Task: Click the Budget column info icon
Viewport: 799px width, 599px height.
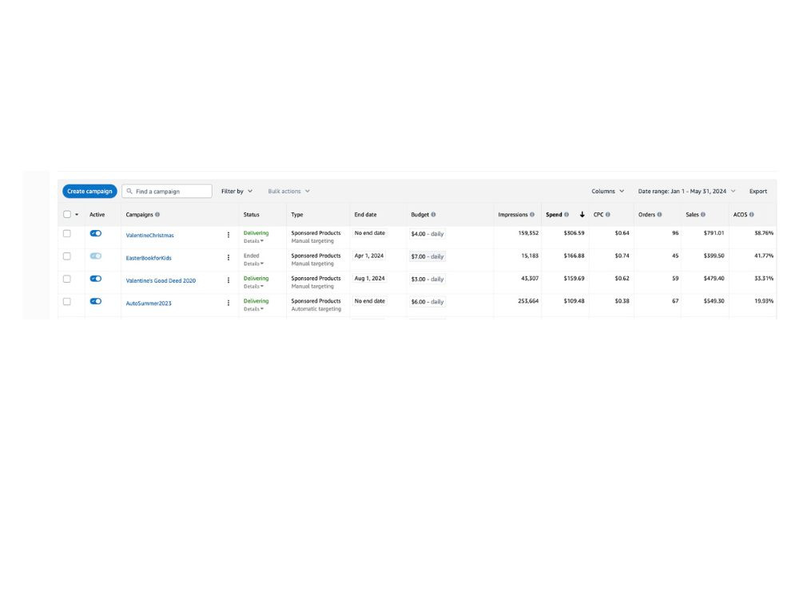Action: pyautogui.click(x=433, y=214)
